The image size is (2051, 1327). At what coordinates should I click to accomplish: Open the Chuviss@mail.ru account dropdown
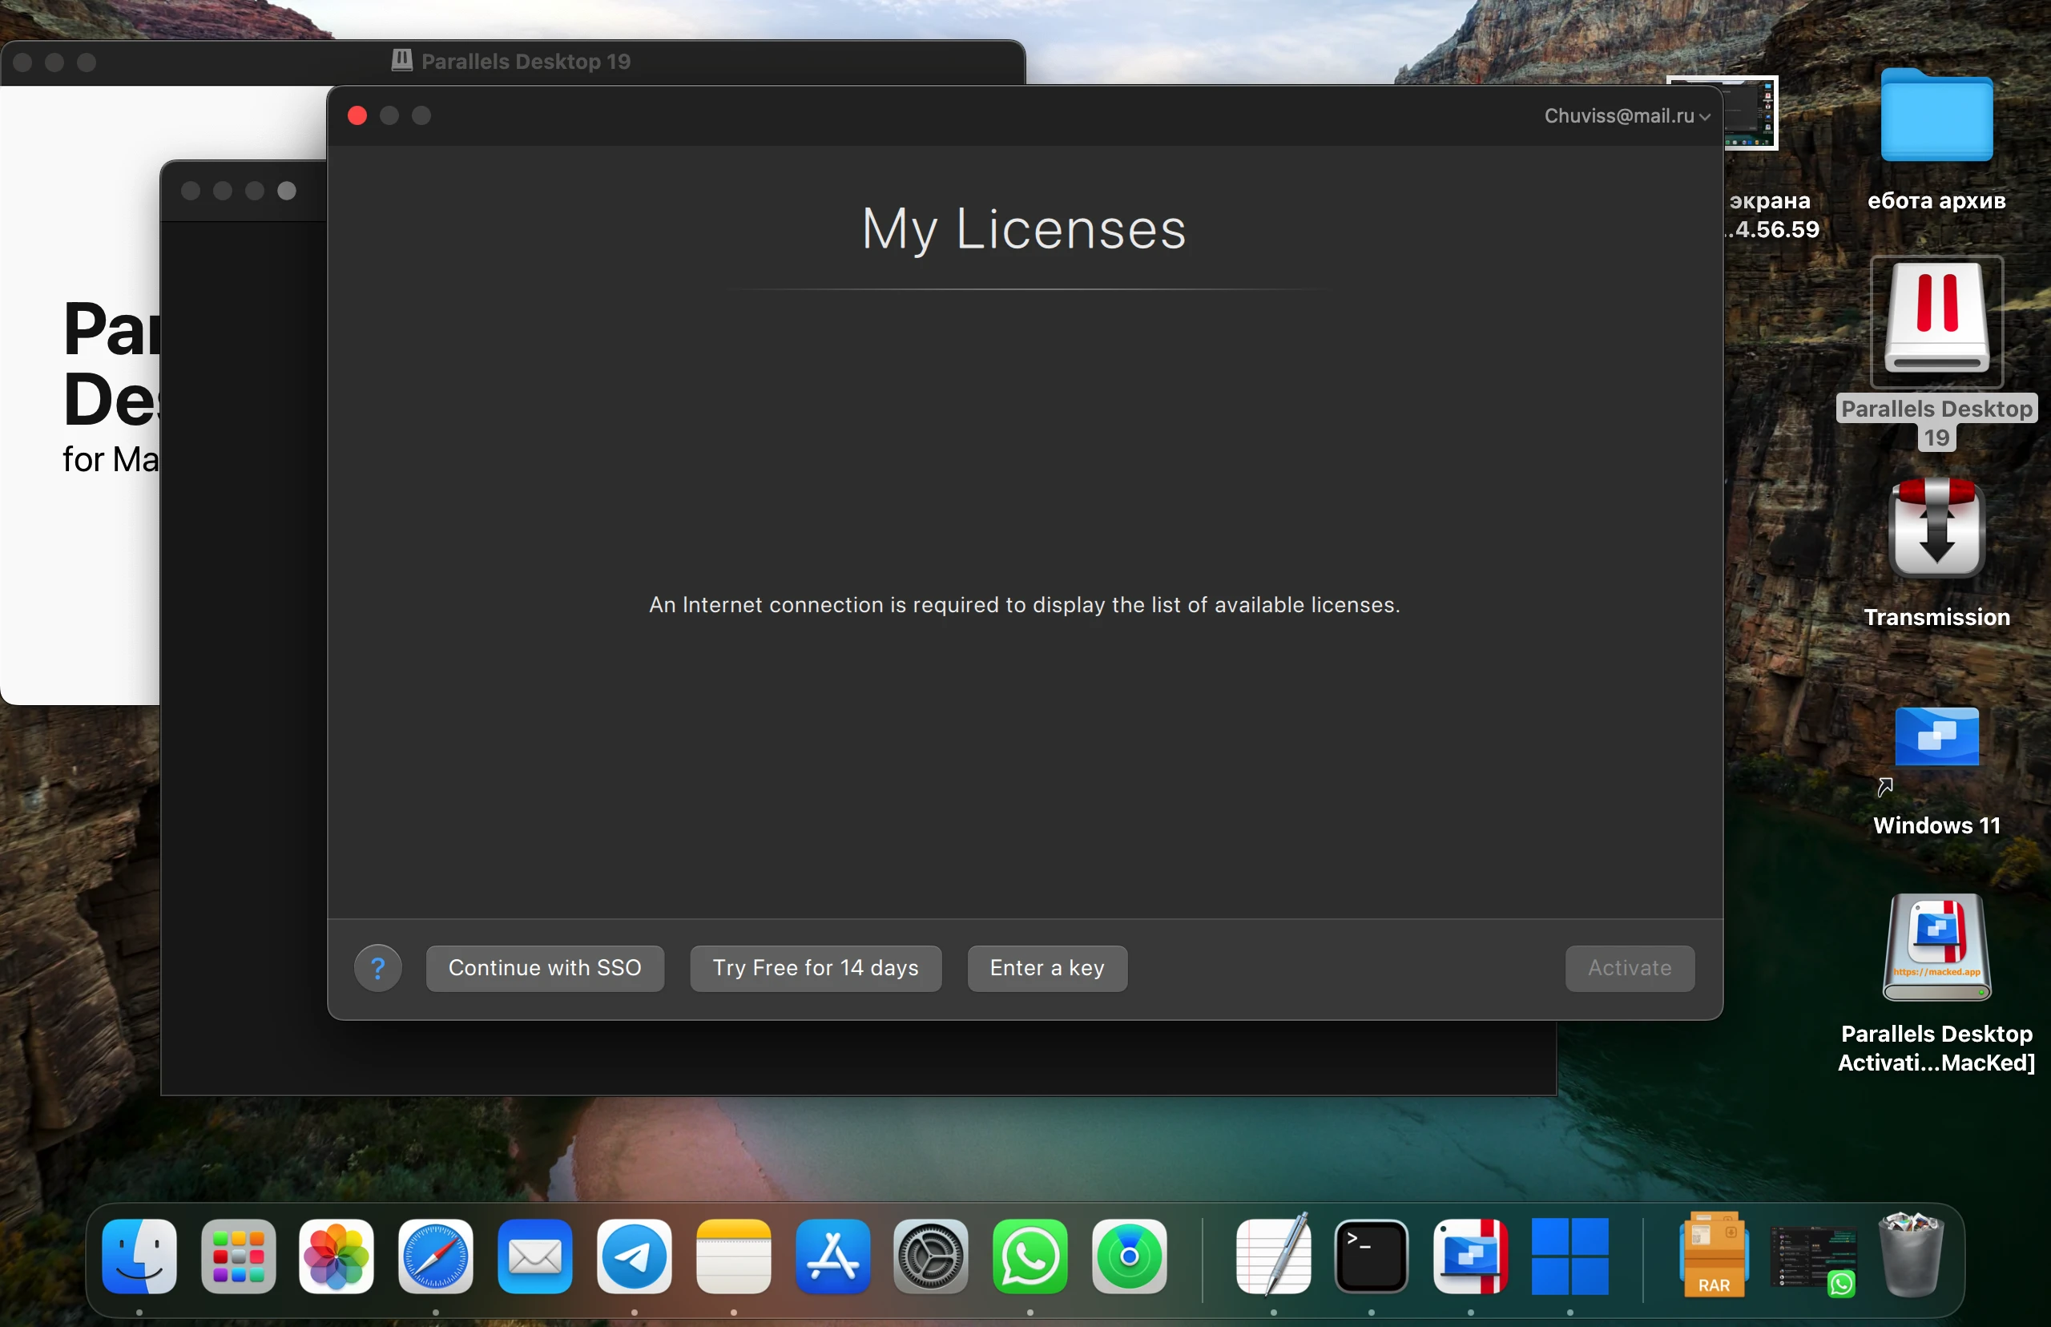click(1626, 115)
